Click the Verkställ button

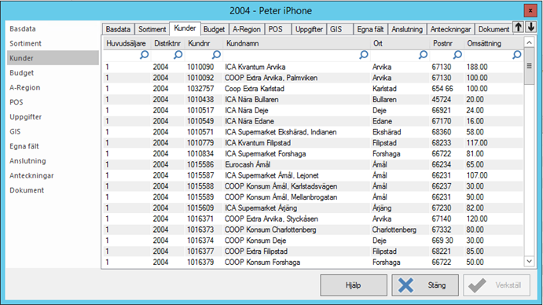[497, 285]
